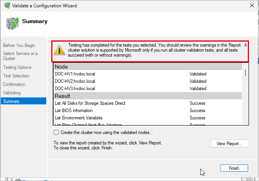Click the Result section header
This screenshot has width=259, height=181.
[148, 96]
